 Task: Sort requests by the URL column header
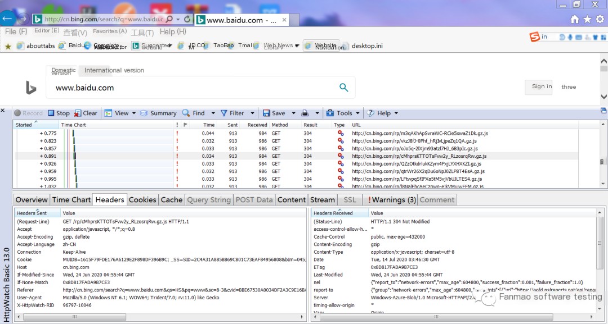[356, 125]
